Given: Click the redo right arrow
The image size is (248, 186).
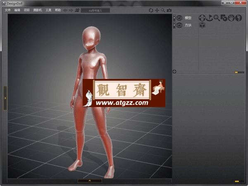Looking at the screenshot, I should click(x=71, y=10).
